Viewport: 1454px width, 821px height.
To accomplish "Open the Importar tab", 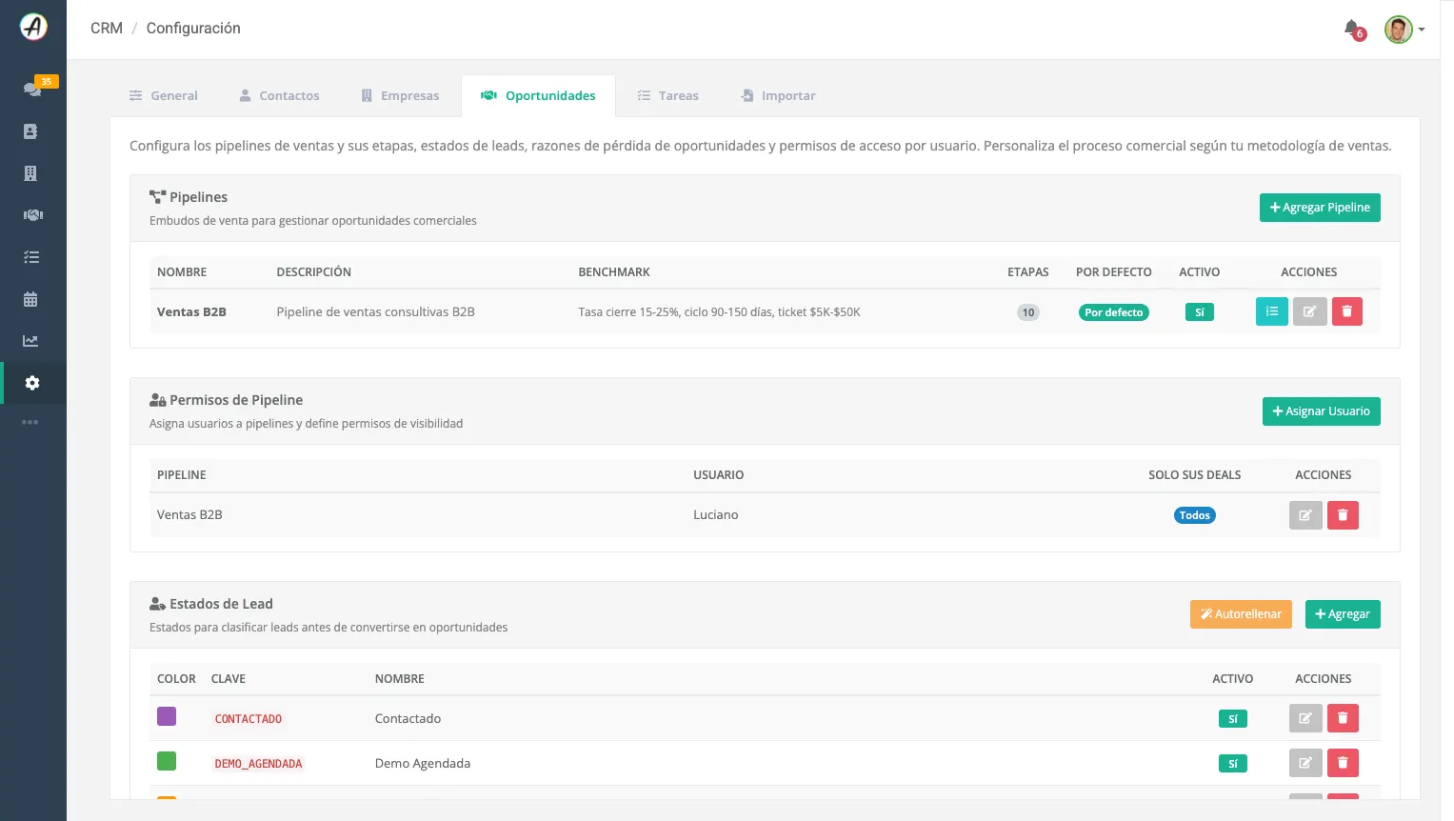I will (x=779, y=96).
